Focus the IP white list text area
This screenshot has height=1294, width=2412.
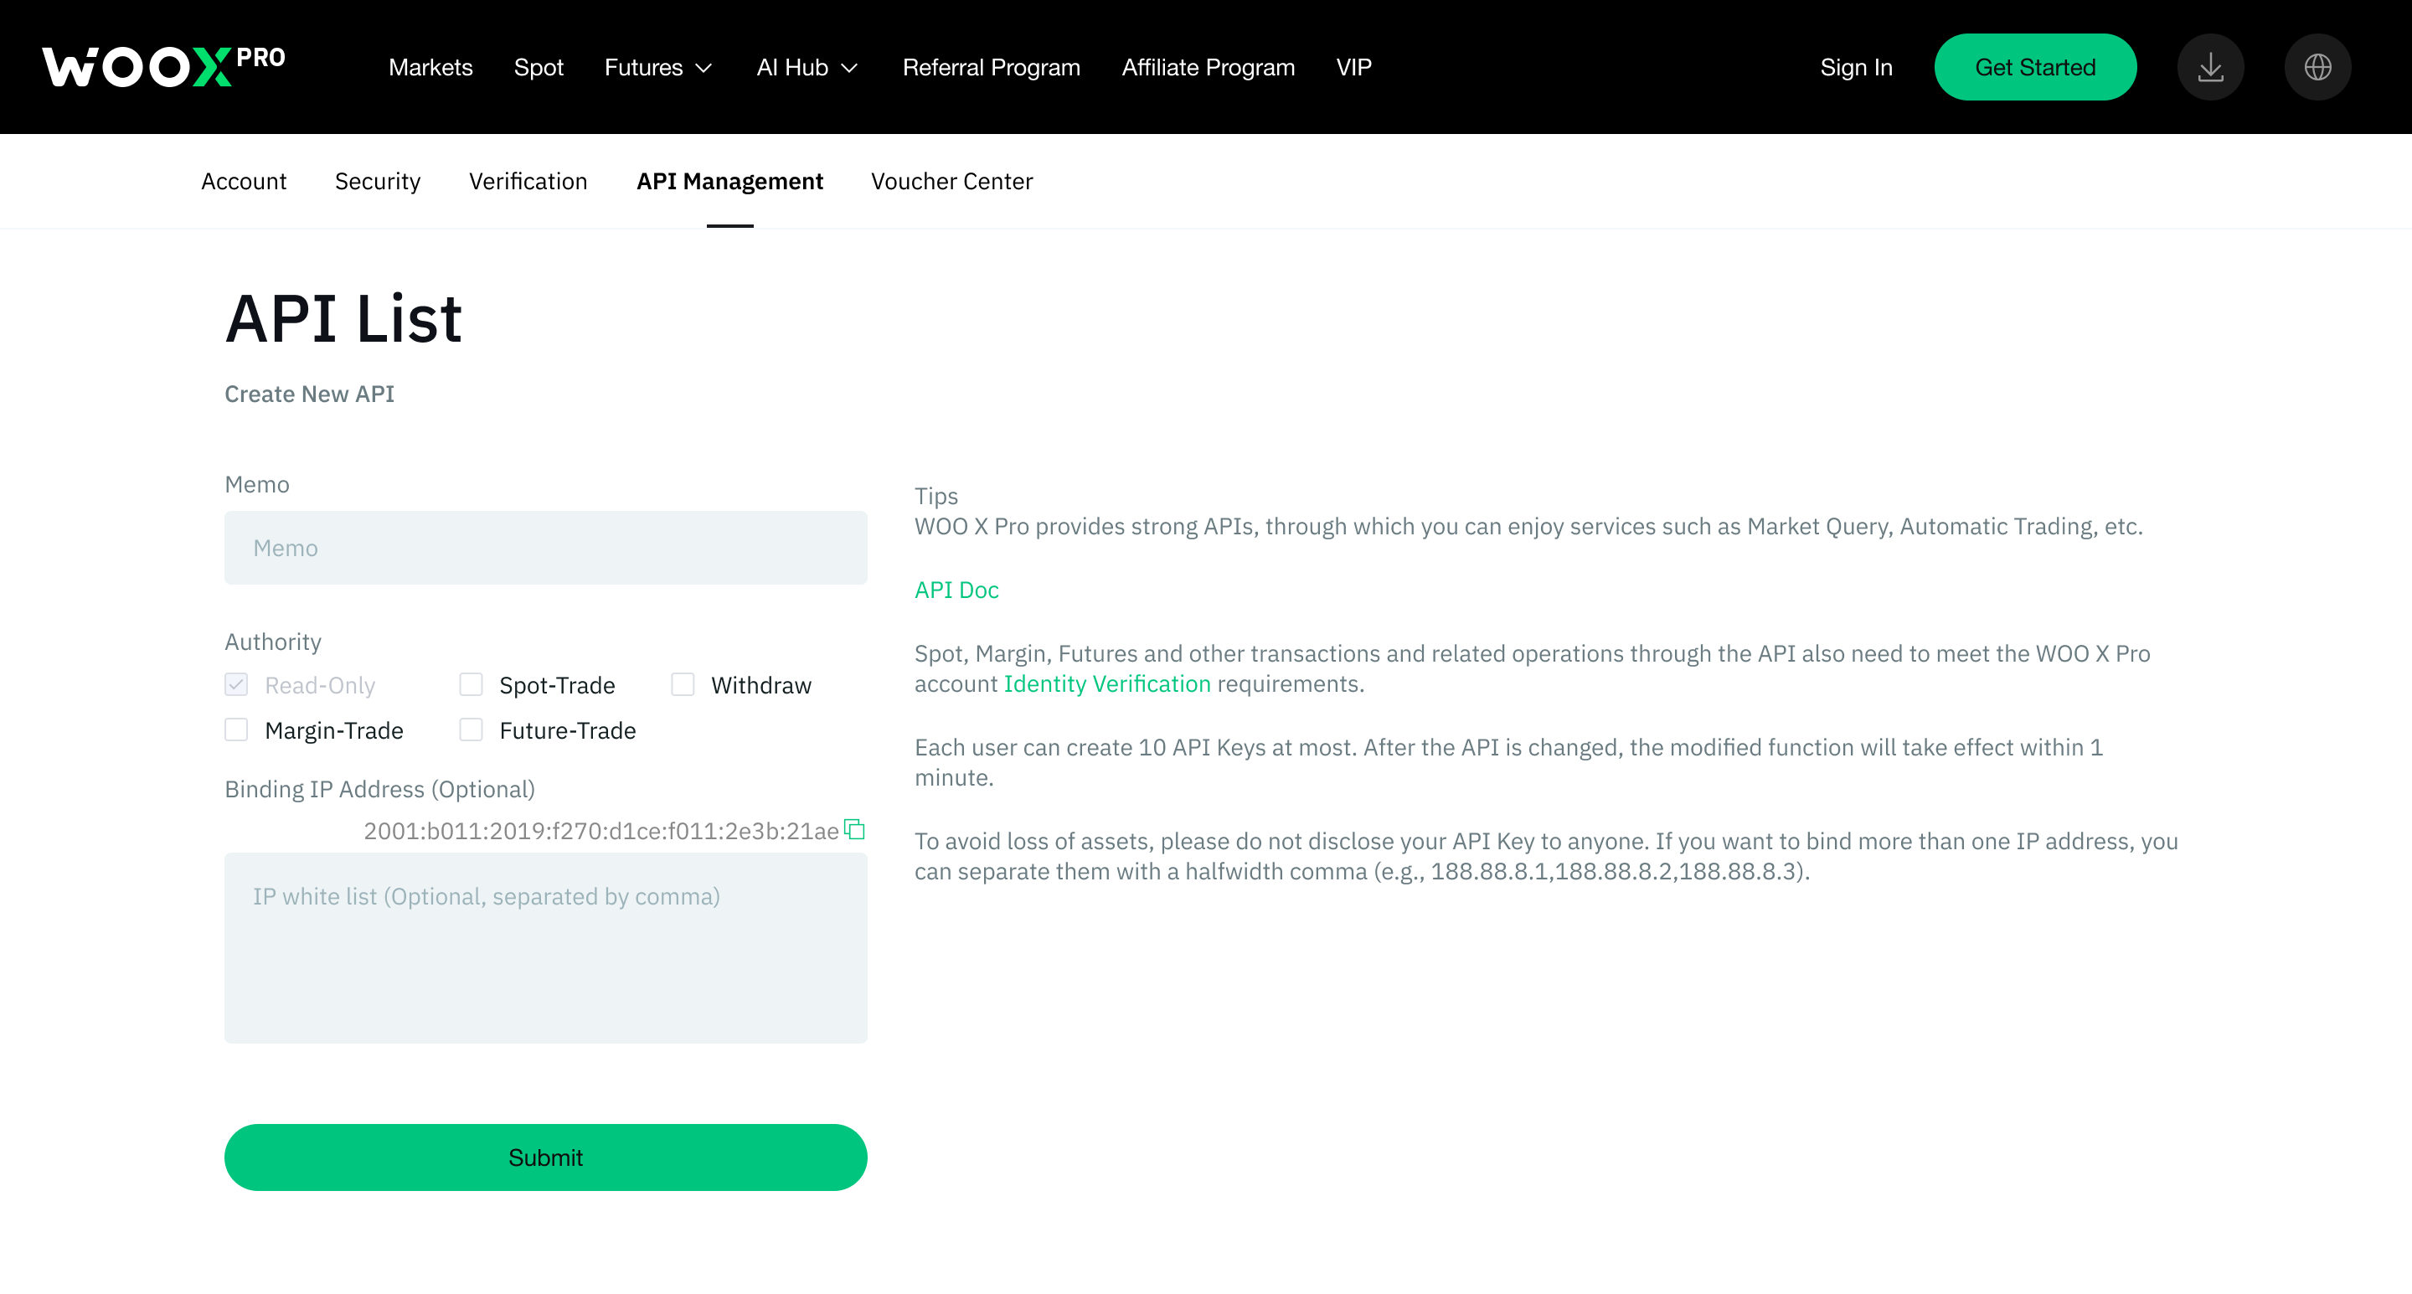pyautogui.click(x=546, y=947)
